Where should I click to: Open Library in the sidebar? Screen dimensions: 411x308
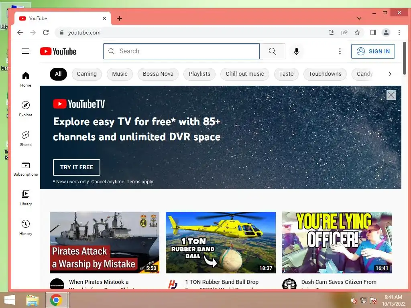pyautogui.click(x=26, y=198)
